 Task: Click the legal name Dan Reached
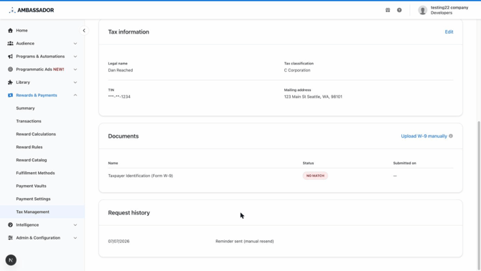pyautogui.click(x=121, y=70)
